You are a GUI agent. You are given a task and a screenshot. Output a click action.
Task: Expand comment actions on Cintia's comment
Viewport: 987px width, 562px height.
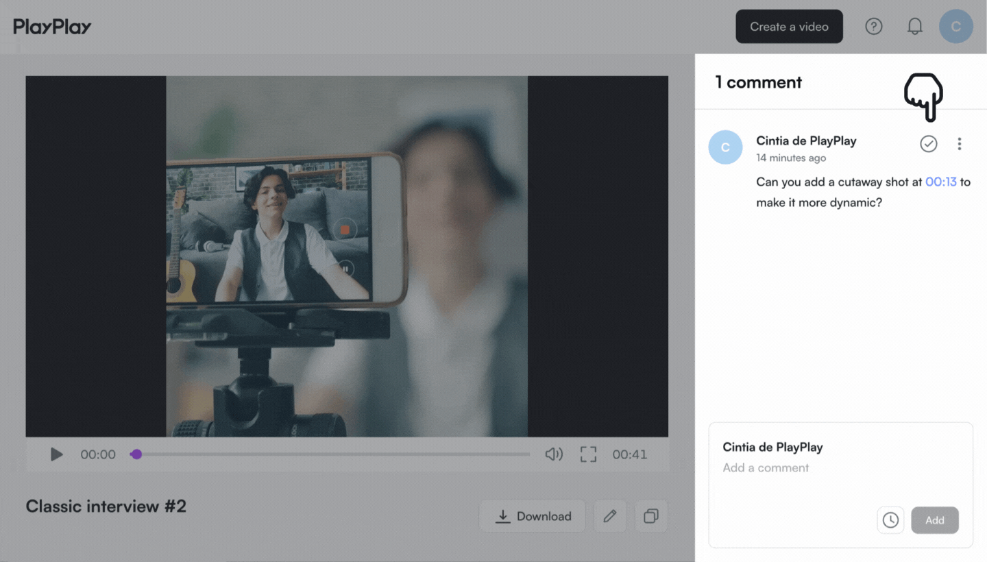click(x=959, y=144)
